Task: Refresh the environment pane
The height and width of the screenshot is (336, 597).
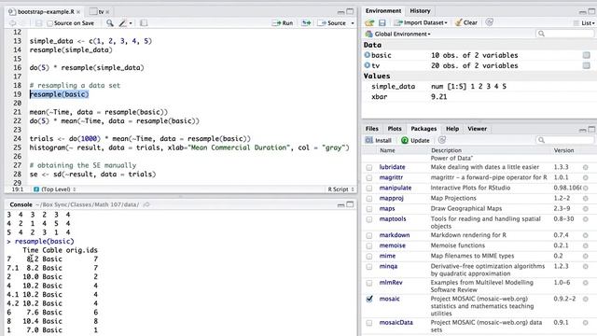Action: coord(489,22)
